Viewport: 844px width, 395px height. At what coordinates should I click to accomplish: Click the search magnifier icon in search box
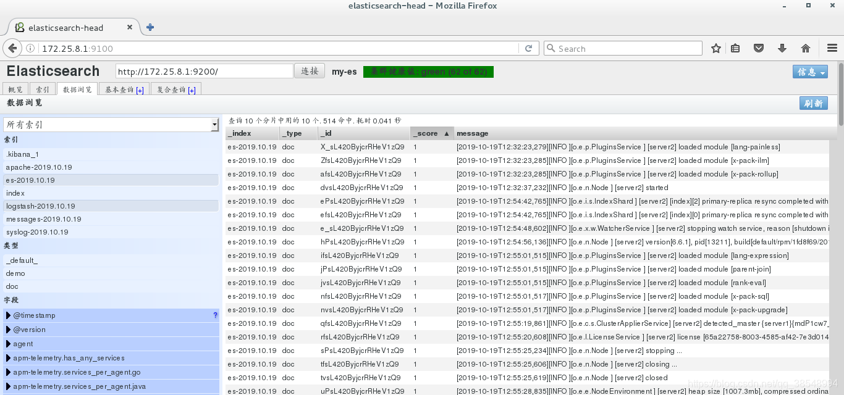pyautogui.click(x=551, y=48)
